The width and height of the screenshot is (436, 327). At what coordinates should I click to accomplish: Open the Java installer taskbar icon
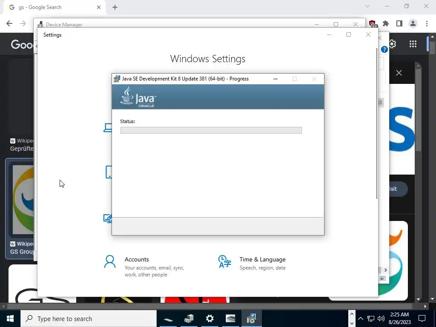click(251, 318)
